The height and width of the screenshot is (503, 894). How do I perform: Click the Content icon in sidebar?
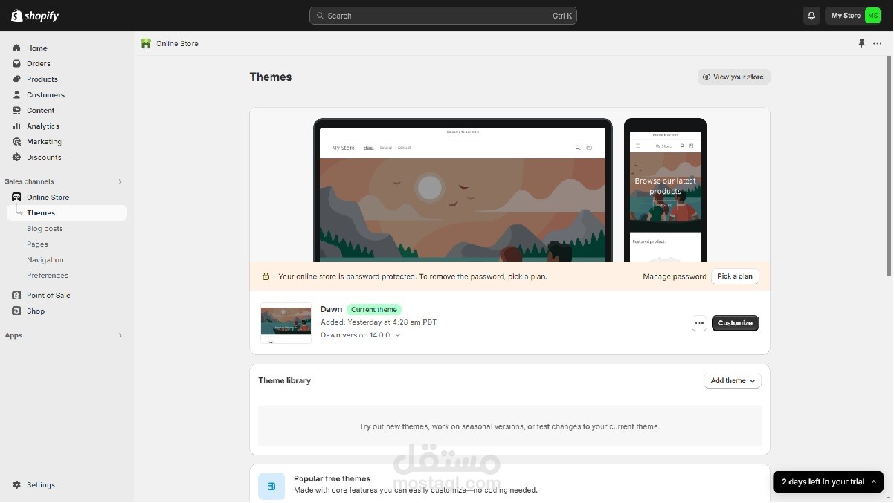click(x=17, y=111)
